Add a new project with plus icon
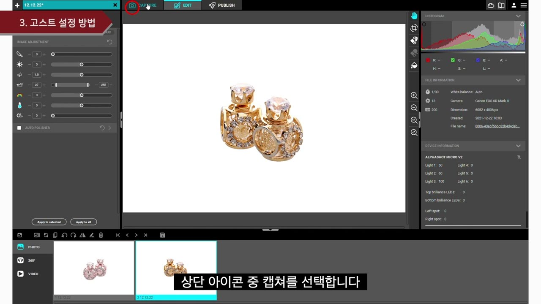The image size is (541, 304). click(x=17, y=5)
